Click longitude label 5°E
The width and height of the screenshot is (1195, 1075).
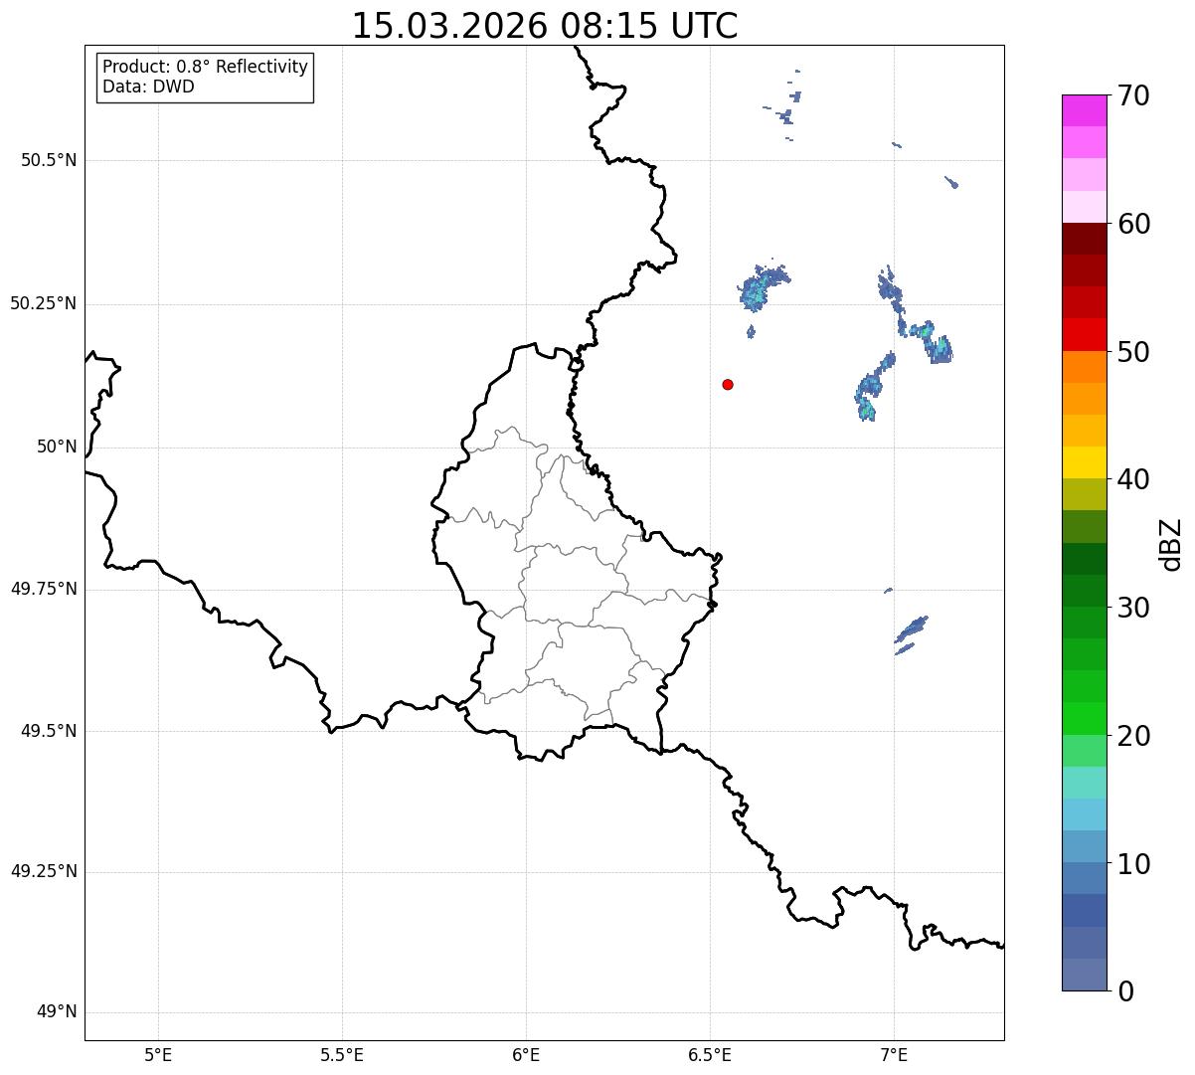158,1055
